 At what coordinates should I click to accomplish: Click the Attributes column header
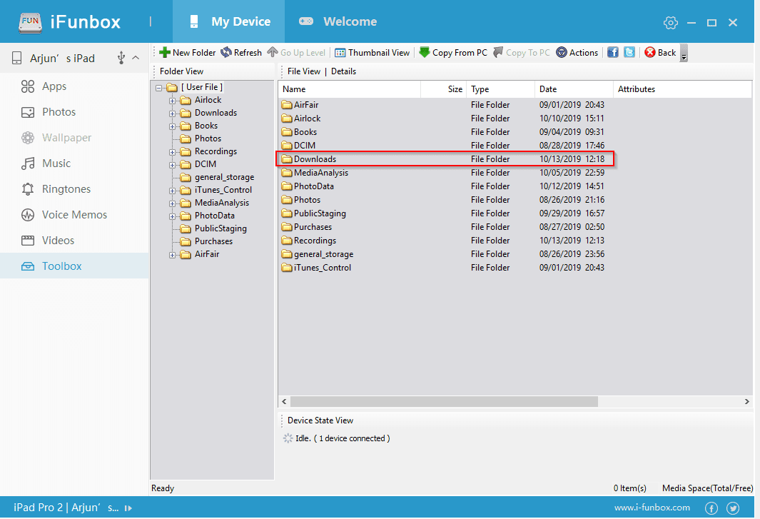click(682, 89)
